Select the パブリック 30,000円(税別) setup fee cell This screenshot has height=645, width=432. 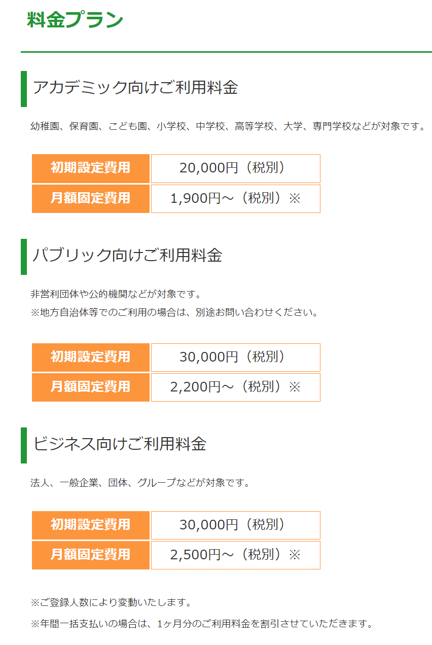(236, 357)
